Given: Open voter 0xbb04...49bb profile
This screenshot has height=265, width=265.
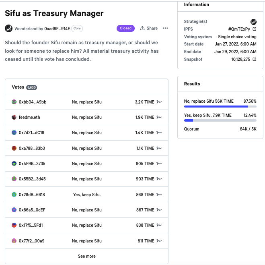Looking at the screenshot, I should [x=33, y=102].
